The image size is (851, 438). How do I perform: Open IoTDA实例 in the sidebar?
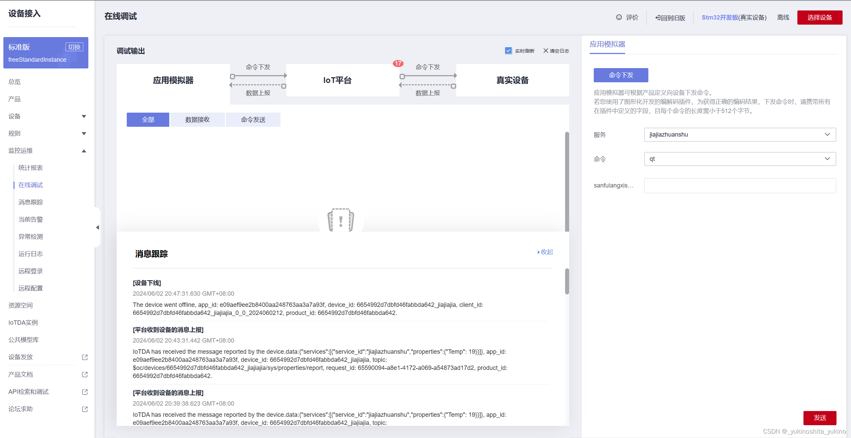pos(23,323)
